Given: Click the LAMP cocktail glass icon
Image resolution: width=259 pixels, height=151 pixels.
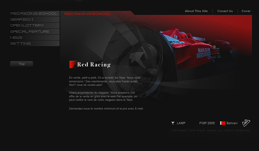Looking at the screenshot, I should click(x=173, y=123).
